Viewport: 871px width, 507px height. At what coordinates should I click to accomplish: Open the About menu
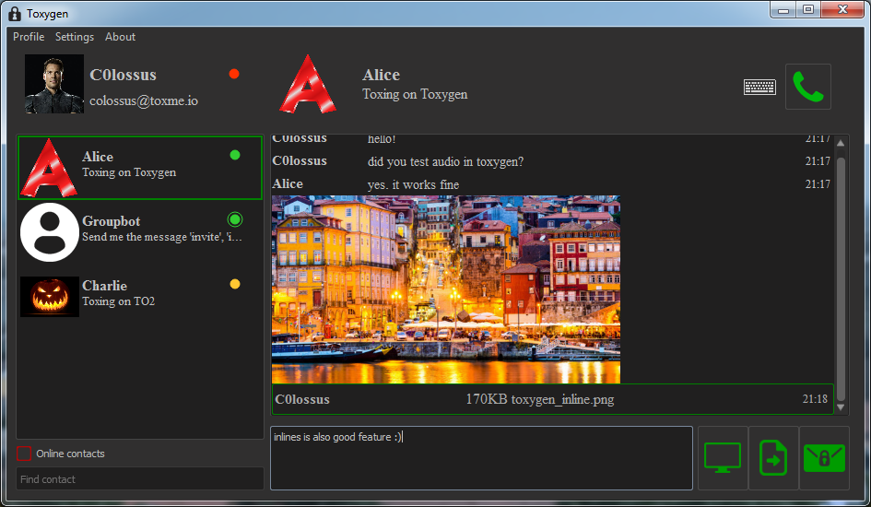coord(120,37)
